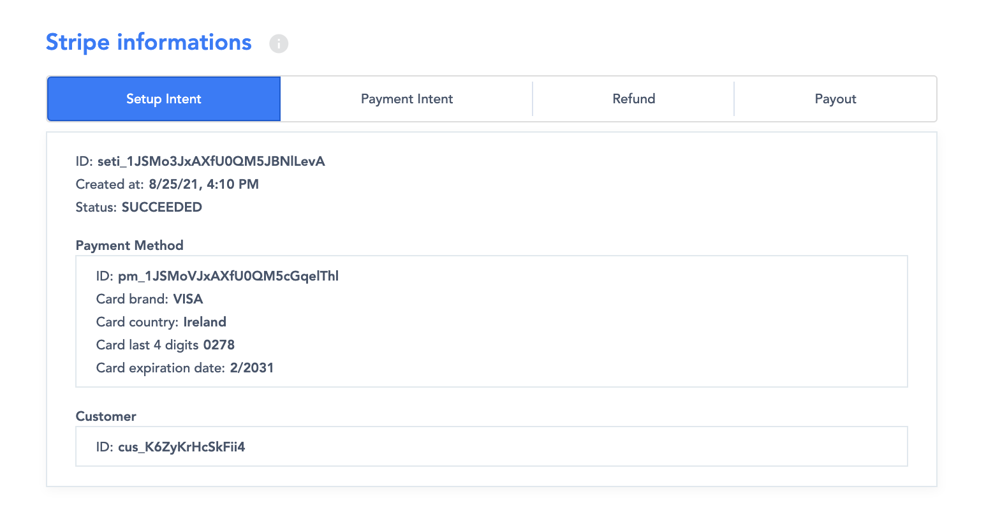Click the Card brand label
The height and width of the screenshot is (519, 986).
click(132, 299)
